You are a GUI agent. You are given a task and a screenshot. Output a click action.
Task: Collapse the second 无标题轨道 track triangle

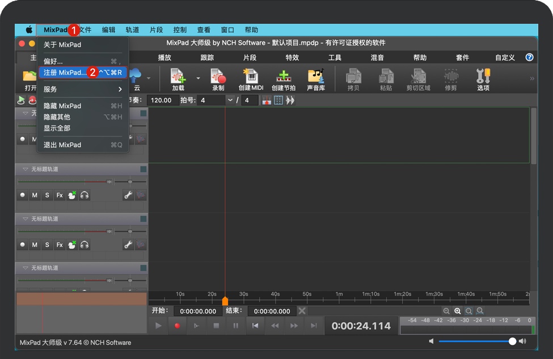click(26, 169)
